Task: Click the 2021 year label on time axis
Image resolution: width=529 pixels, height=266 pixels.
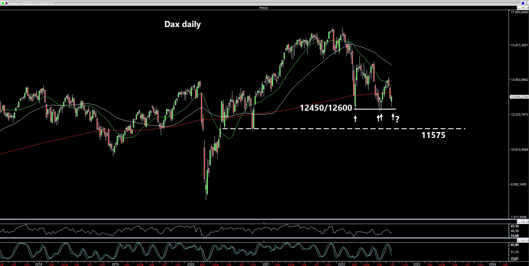Action: point(266,264)
